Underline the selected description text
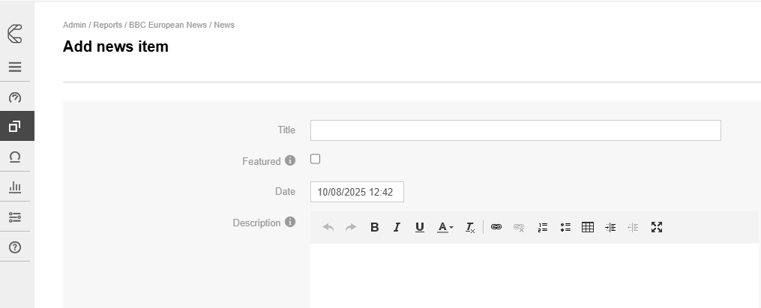The width and height of the screenshot is (761, 308). point(420,228)
